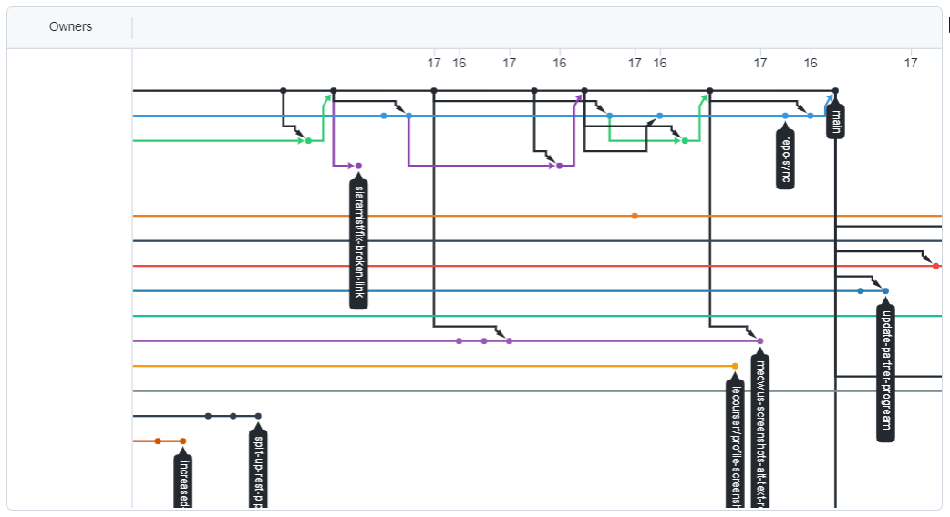Select the lone commit dot on orange line

click(635, 216)
